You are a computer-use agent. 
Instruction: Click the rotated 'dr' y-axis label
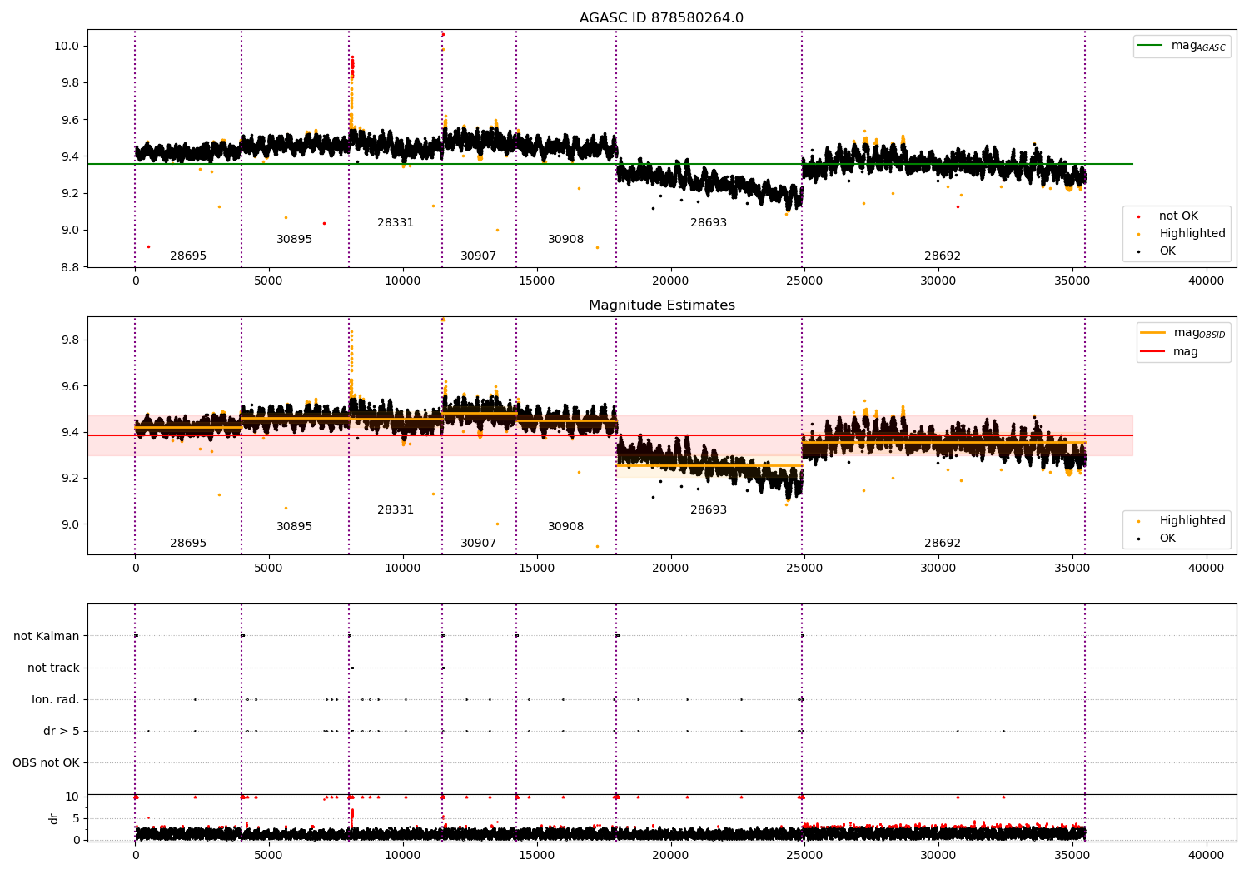(54, 818)
